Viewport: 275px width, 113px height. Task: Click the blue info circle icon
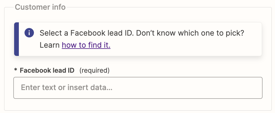29,33
